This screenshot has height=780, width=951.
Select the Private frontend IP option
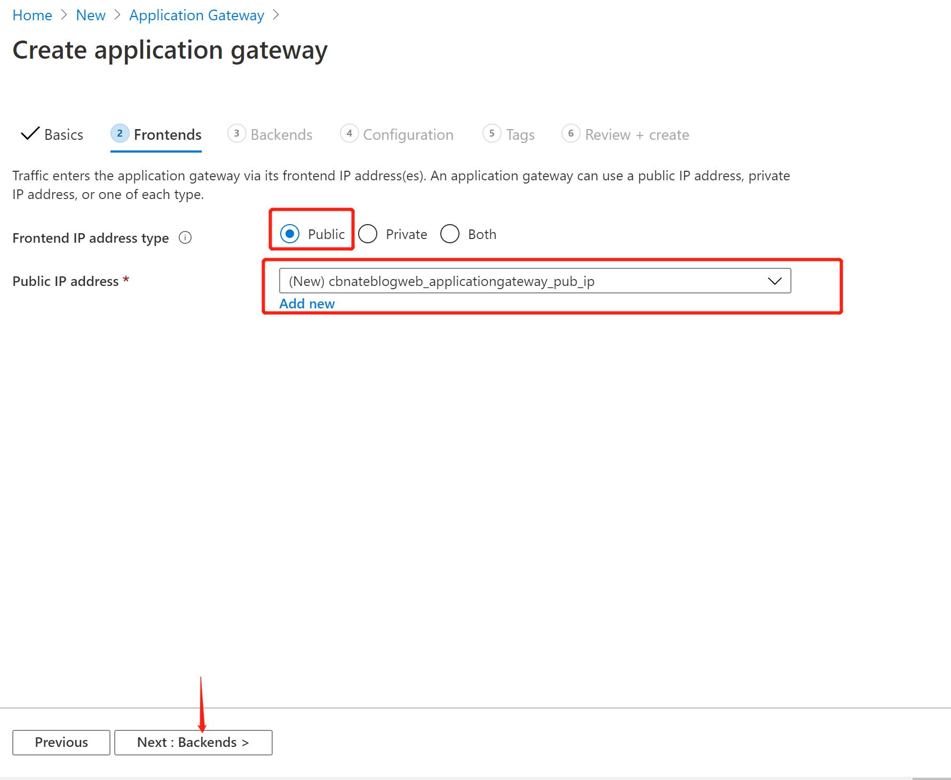tap(368, 234)
